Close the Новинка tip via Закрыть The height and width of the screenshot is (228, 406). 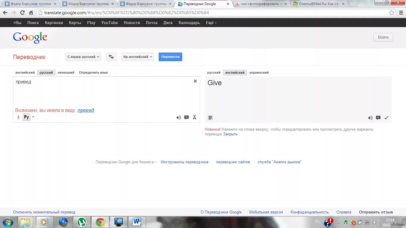[x=230, y=134]
